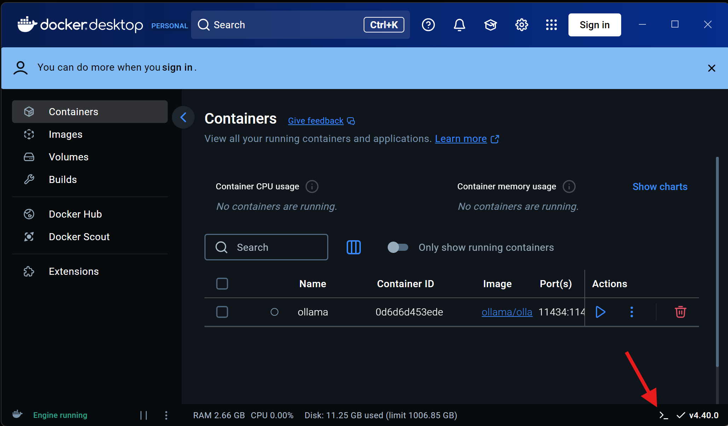Dismiss the sign in banner

click(x=711, y=68)
